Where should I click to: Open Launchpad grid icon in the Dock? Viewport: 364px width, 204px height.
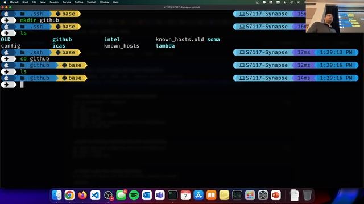coord(250,195)
